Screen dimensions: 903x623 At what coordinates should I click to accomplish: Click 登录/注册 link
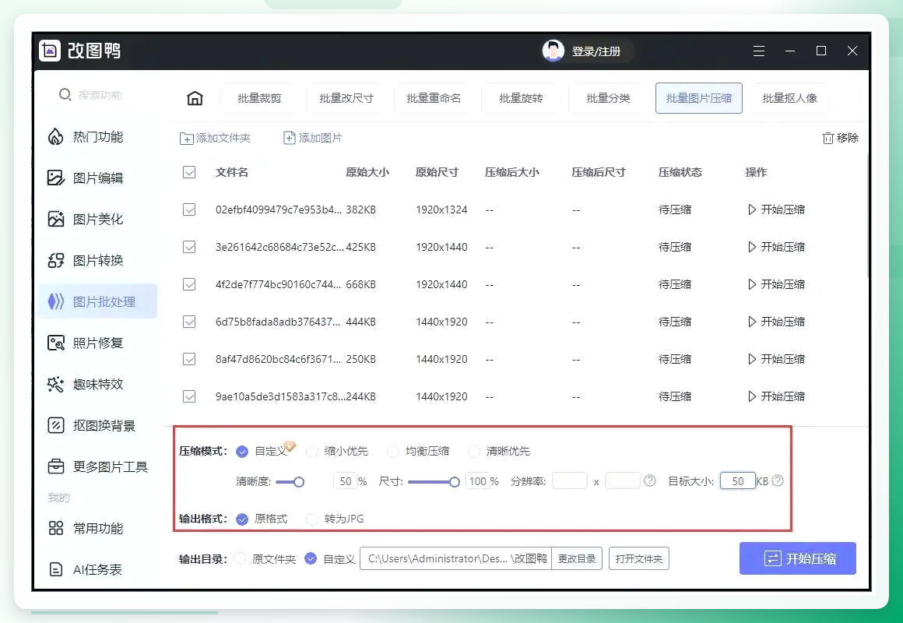pyautogui.click(x=596, y=51)
